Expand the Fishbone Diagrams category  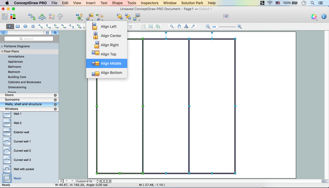pos(2,46)
